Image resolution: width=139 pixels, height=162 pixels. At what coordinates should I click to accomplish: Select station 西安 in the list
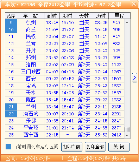coord(31,79)
